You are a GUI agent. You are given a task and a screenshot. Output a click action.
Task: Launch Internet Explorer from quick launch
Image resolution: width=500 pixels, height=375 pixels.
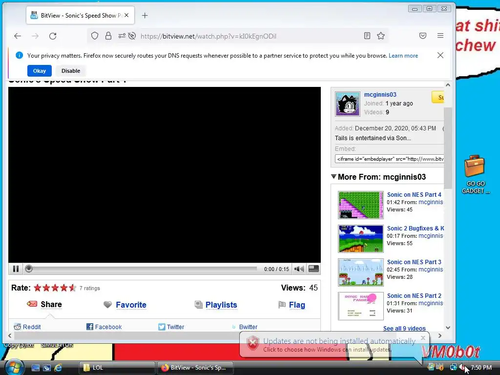pyautogui.click(x=58, y=368)
